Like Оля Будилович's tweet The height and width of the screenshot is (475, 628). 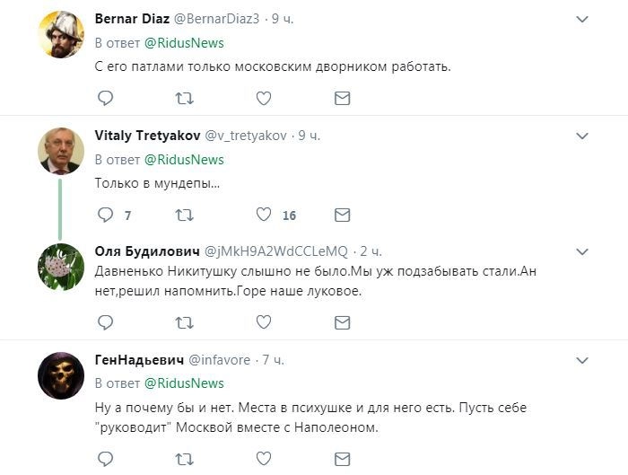[x=264, y=321]
